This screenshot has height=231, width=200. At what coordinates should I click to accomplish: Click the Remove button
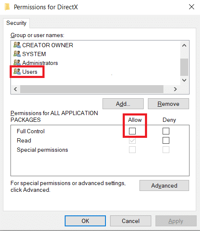click(168, 104)
